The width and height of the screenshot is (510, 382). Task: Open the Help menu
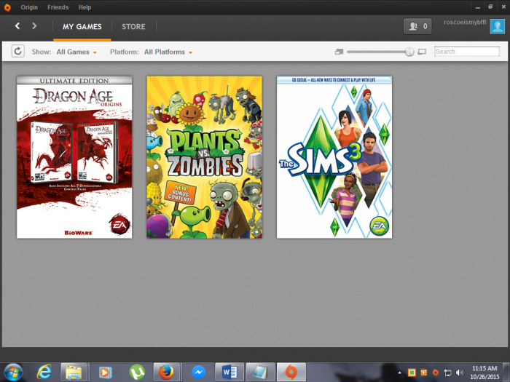pos(85,7)
